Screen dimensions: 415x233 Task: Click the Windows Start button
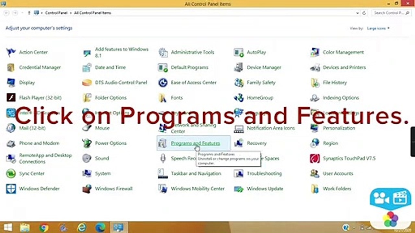[8, 227]
